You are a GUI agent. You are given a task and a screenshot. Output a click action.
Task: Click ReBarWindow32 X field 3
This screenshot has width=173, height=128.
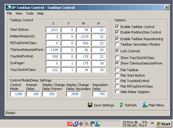[53, 36]
